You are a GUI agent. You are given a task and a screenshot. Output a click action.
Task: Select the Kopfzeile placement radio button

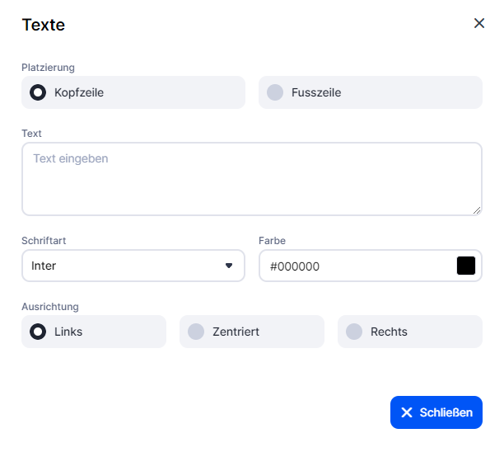tap(38, 92)
